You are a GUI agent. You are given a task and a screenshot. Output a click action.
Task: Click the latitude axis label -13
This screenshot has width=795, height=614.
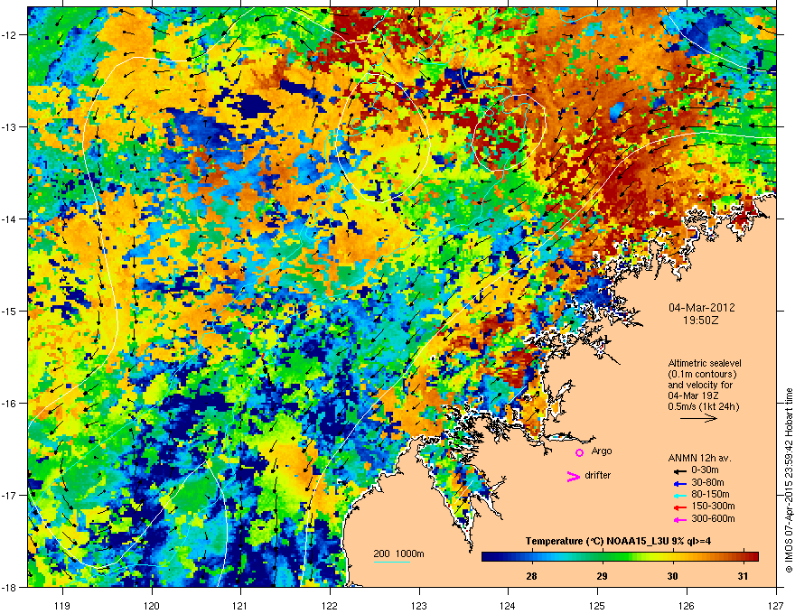pyautogui.click(x=10, y=126)
